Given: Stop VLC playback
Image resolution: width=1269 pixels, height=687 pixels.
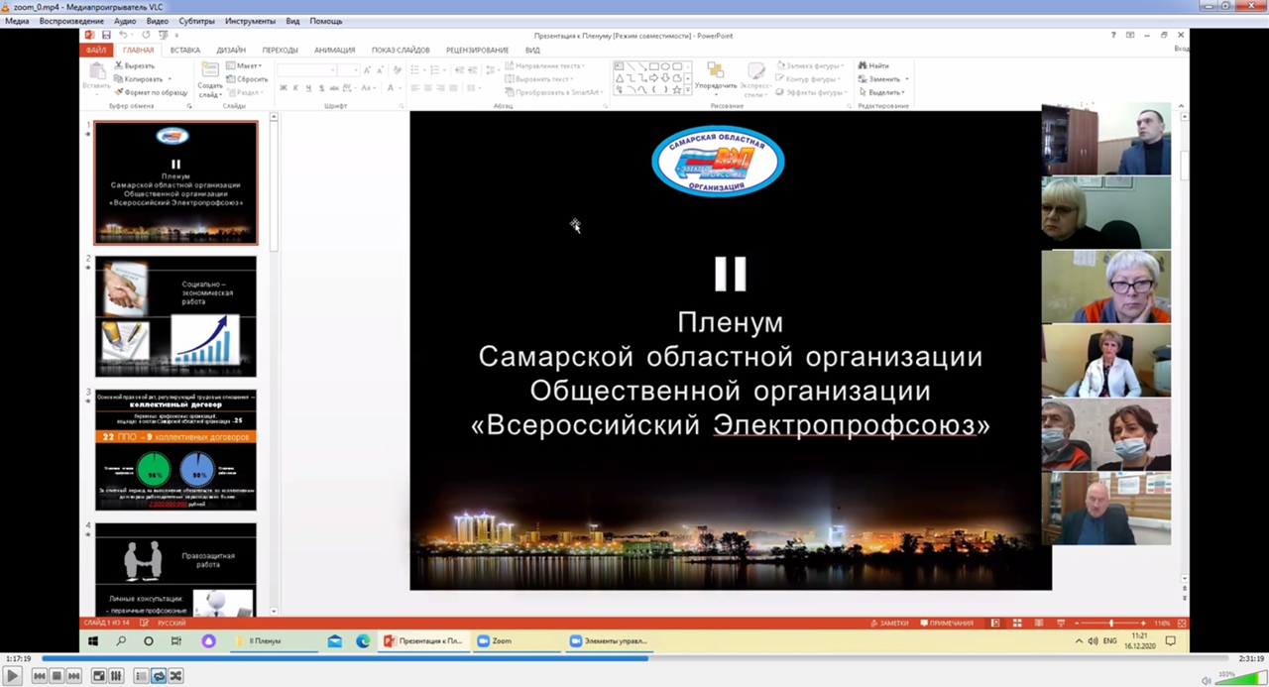Looking at the screenshot, I should [57, 676].
